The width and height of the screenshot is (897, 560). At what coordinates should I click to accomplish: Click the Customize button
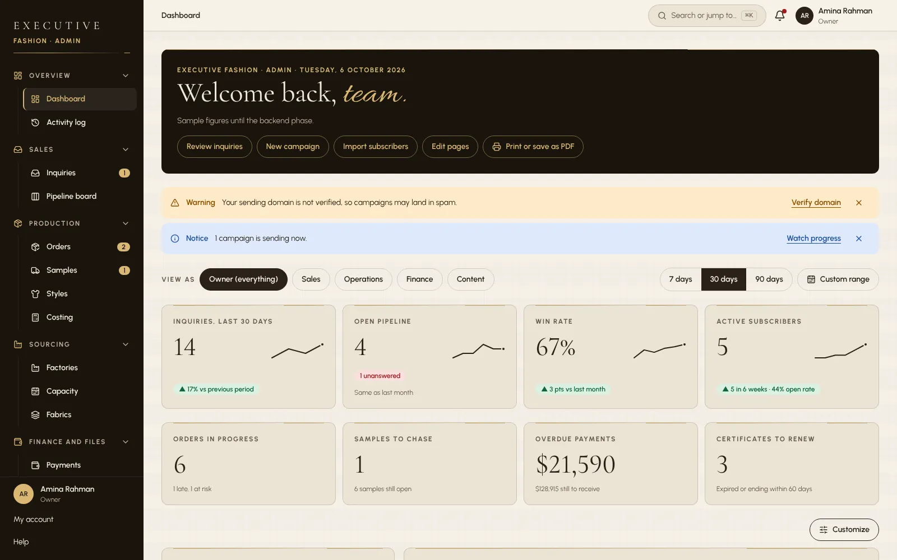pyautogui.click(x=844, y=530)
